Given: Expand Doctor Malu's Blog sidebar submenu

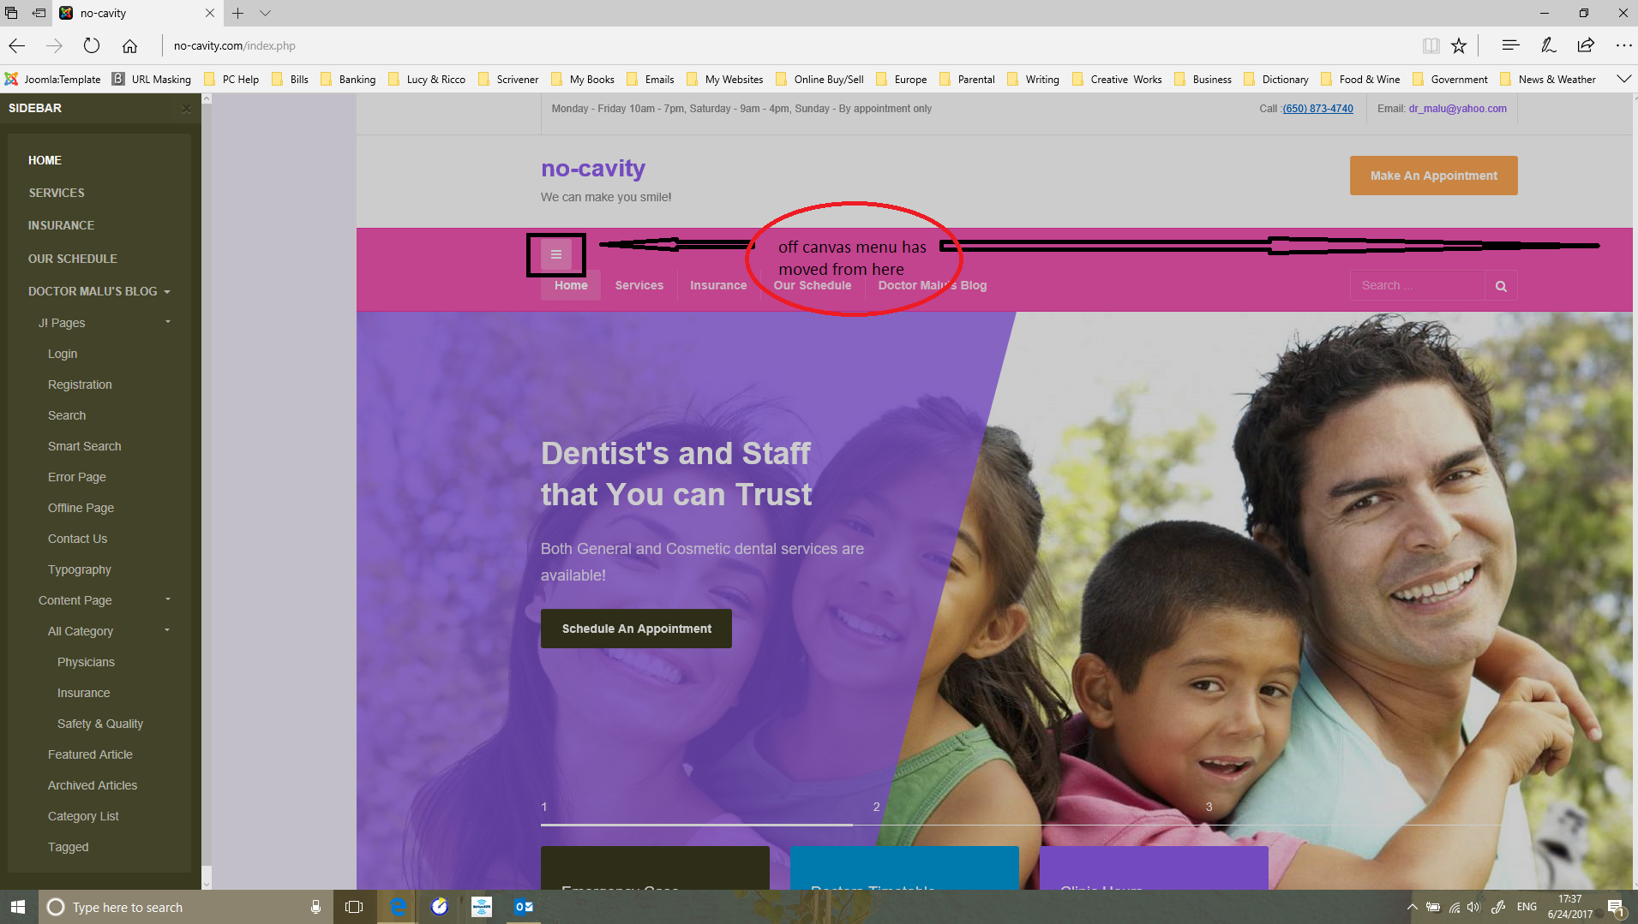Looking at the screenshot, I should 167,292.
